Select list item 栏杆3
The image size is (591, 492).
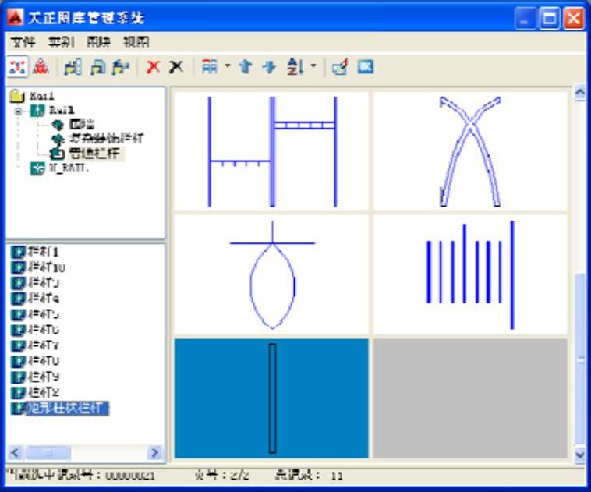point(43,283)
